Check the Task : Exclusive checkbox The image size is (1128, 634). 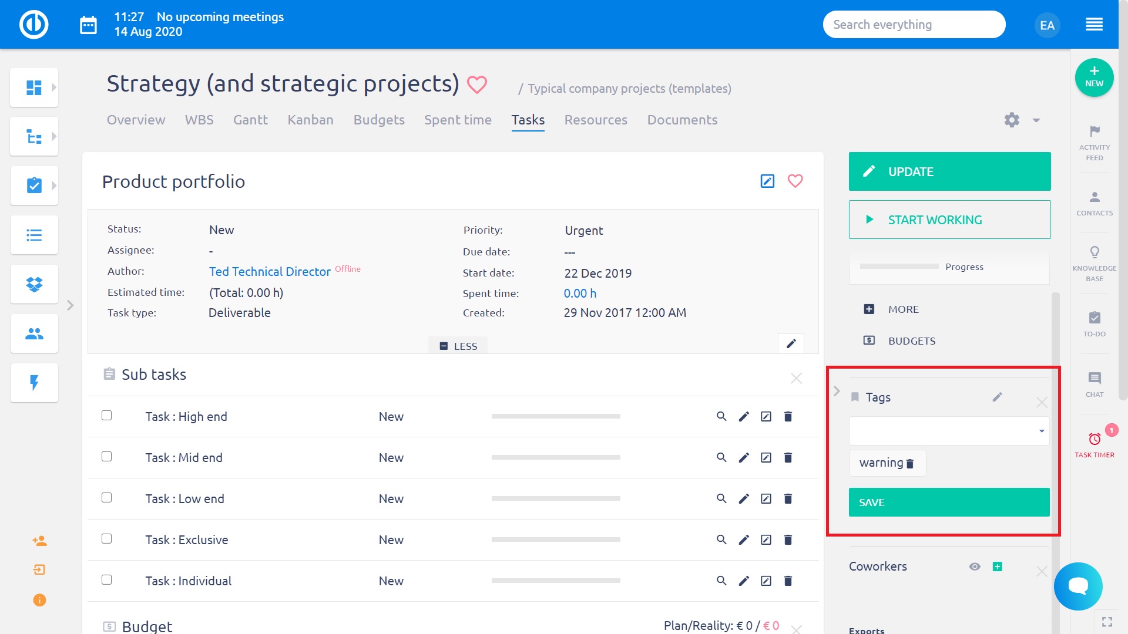point(106,538)
